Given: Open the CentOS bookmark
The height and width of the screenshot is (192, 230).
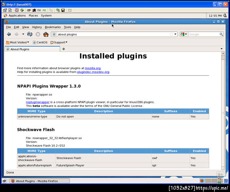Looking at the screenshot, I should 40,43.
